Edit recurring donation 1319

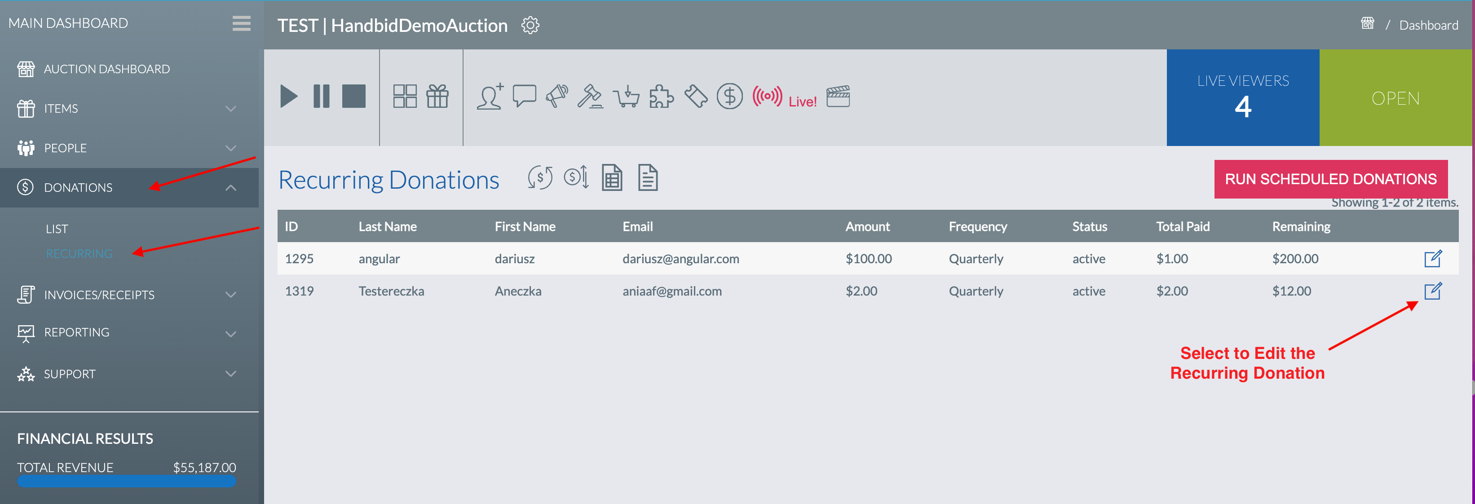pos(1433,291)
